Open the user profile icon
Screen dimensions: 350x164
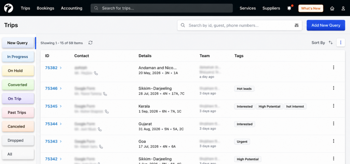click(x=343, y=9)
